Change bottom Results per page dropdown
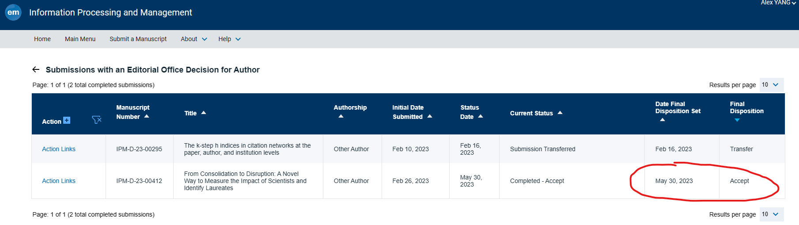The image size is (799, 225). [771, 214]
